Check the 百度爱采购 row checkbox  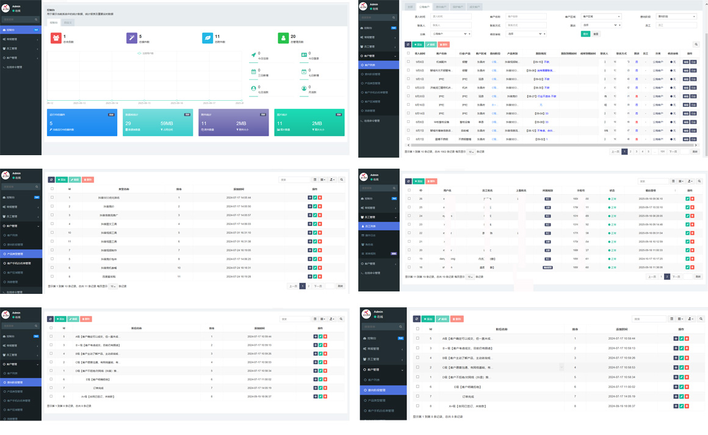click(x=52, y=277)
